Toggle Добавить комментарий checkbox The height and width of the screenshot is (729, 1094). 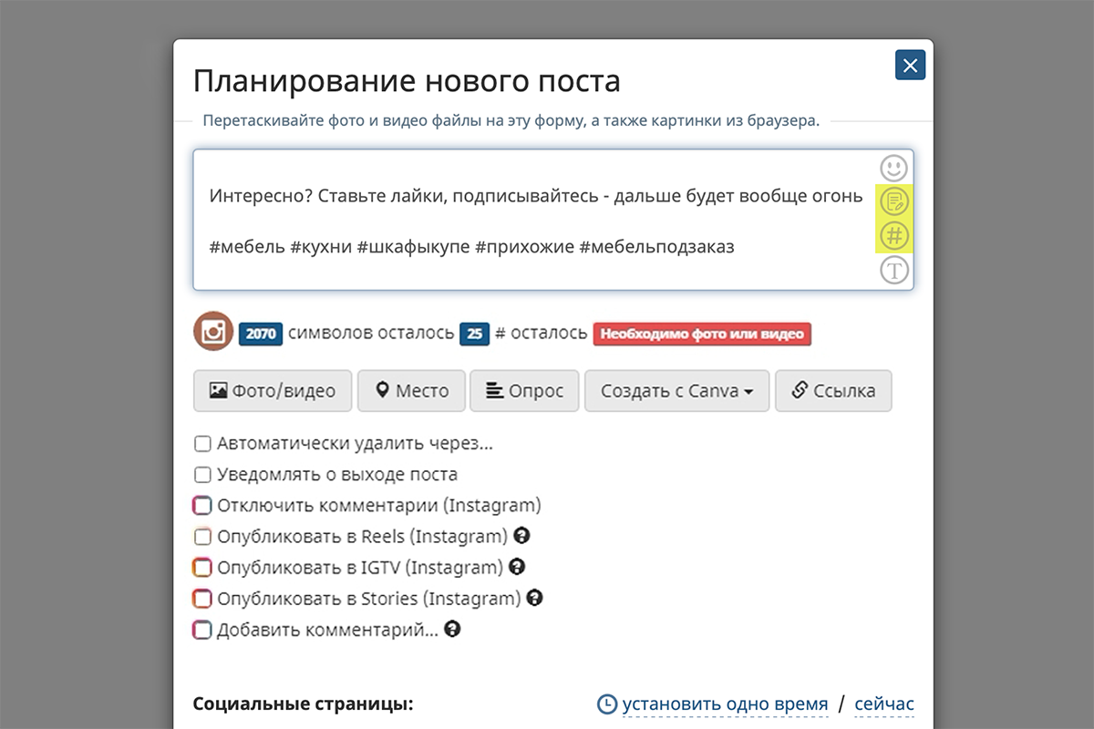[x=202, y=630]
